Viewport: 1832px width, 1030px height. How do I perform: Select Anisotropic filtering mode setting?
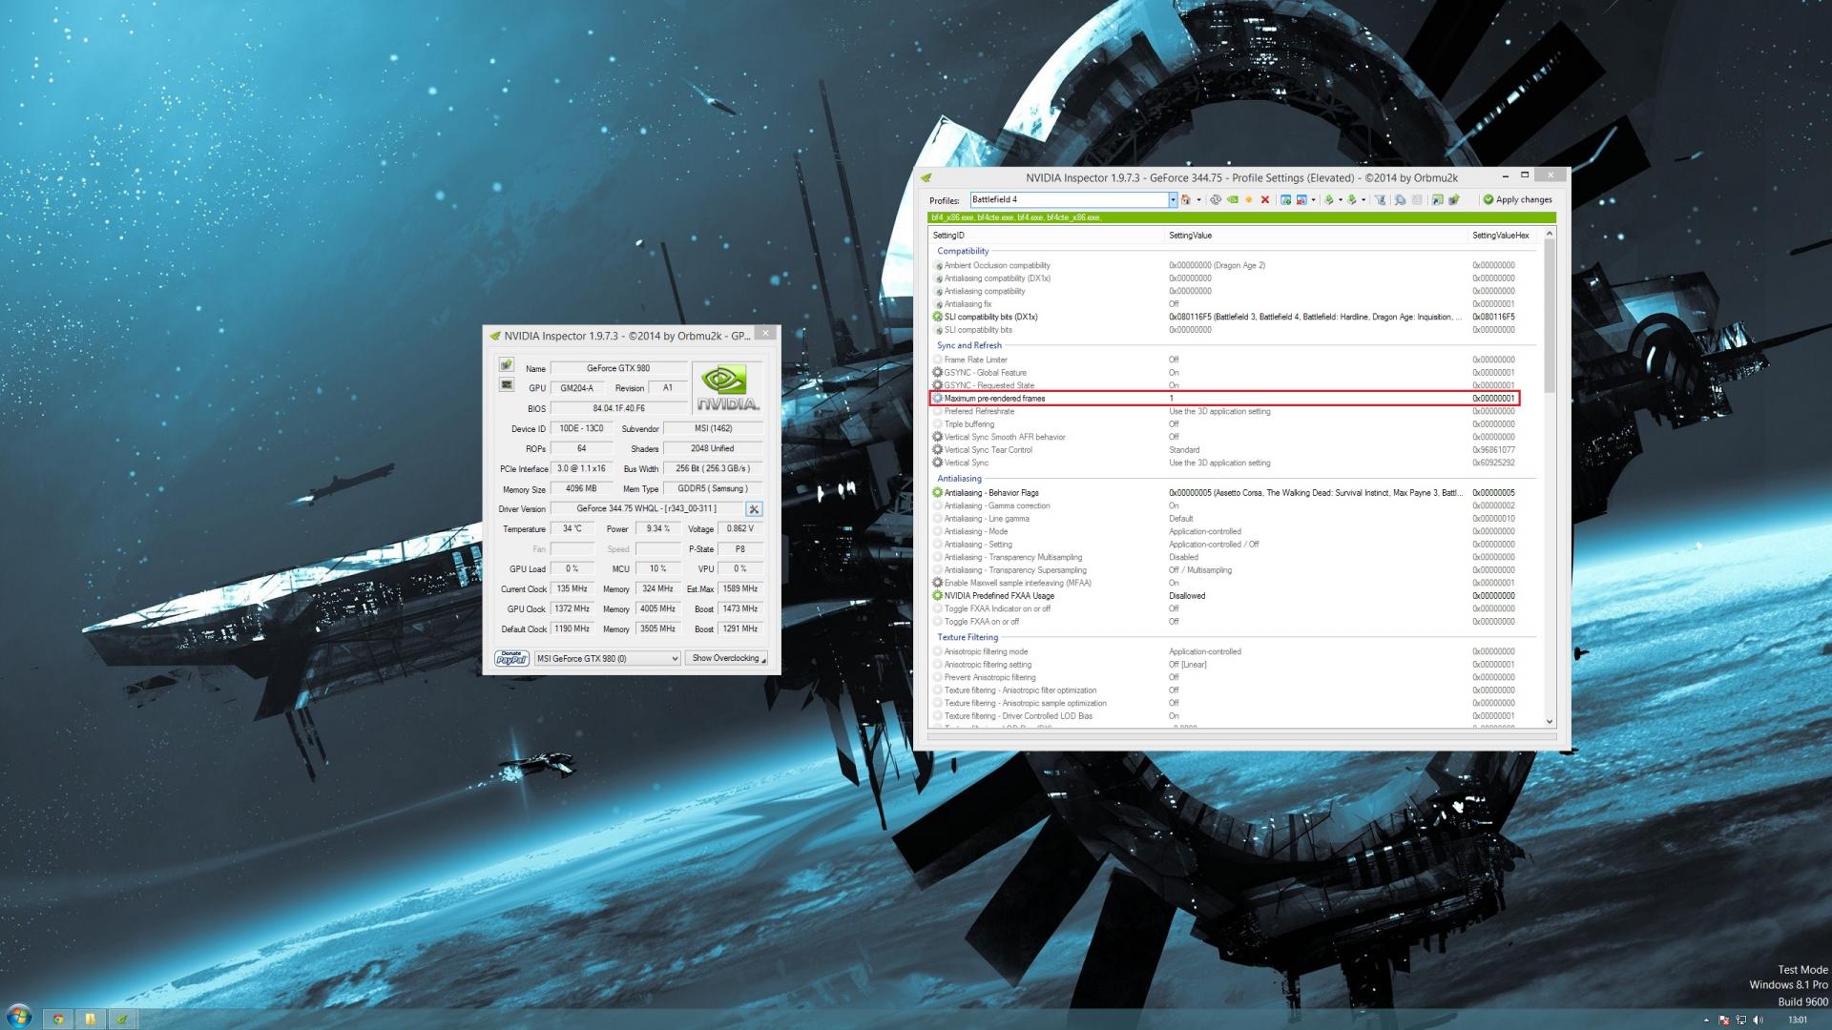(986, 652)
